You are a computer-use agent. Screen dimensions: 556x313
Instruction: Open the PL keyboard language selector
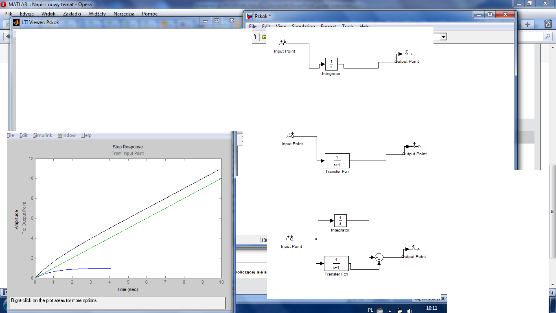(x=371, y=309)
